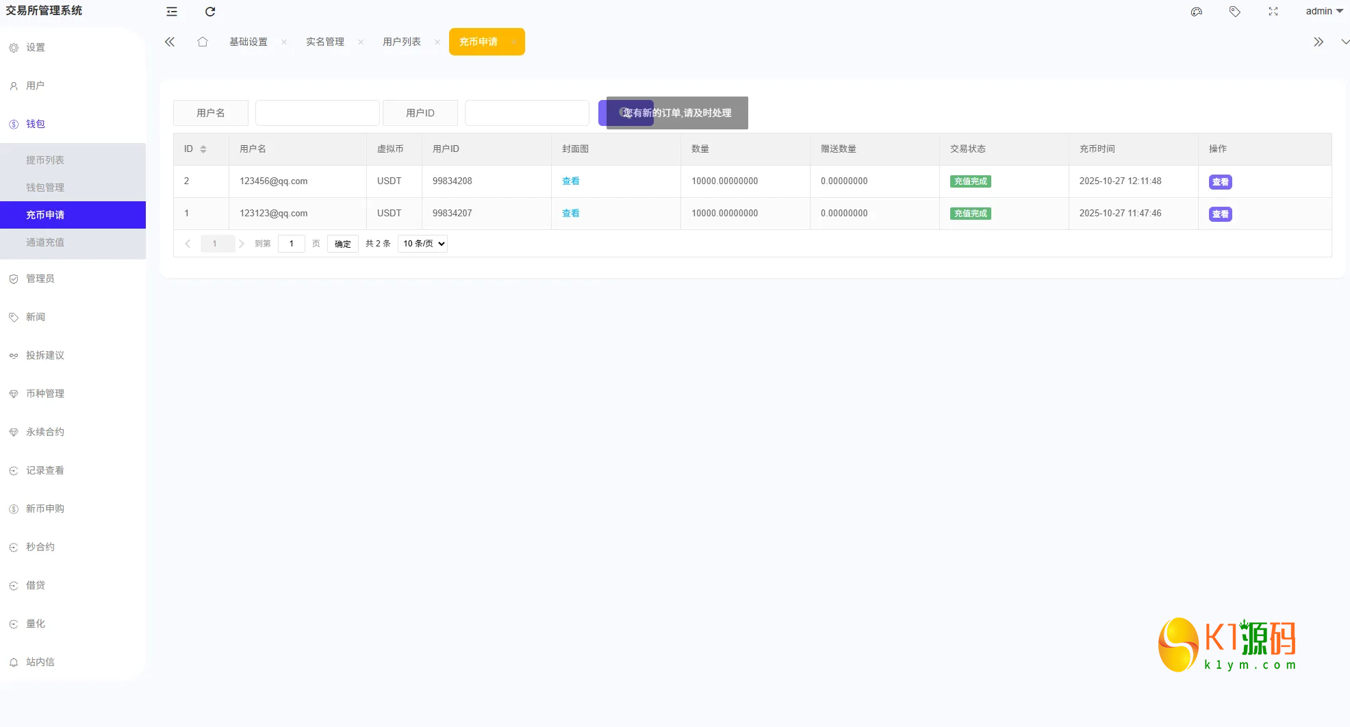Click the current page number 1

(x=214, y=244)
